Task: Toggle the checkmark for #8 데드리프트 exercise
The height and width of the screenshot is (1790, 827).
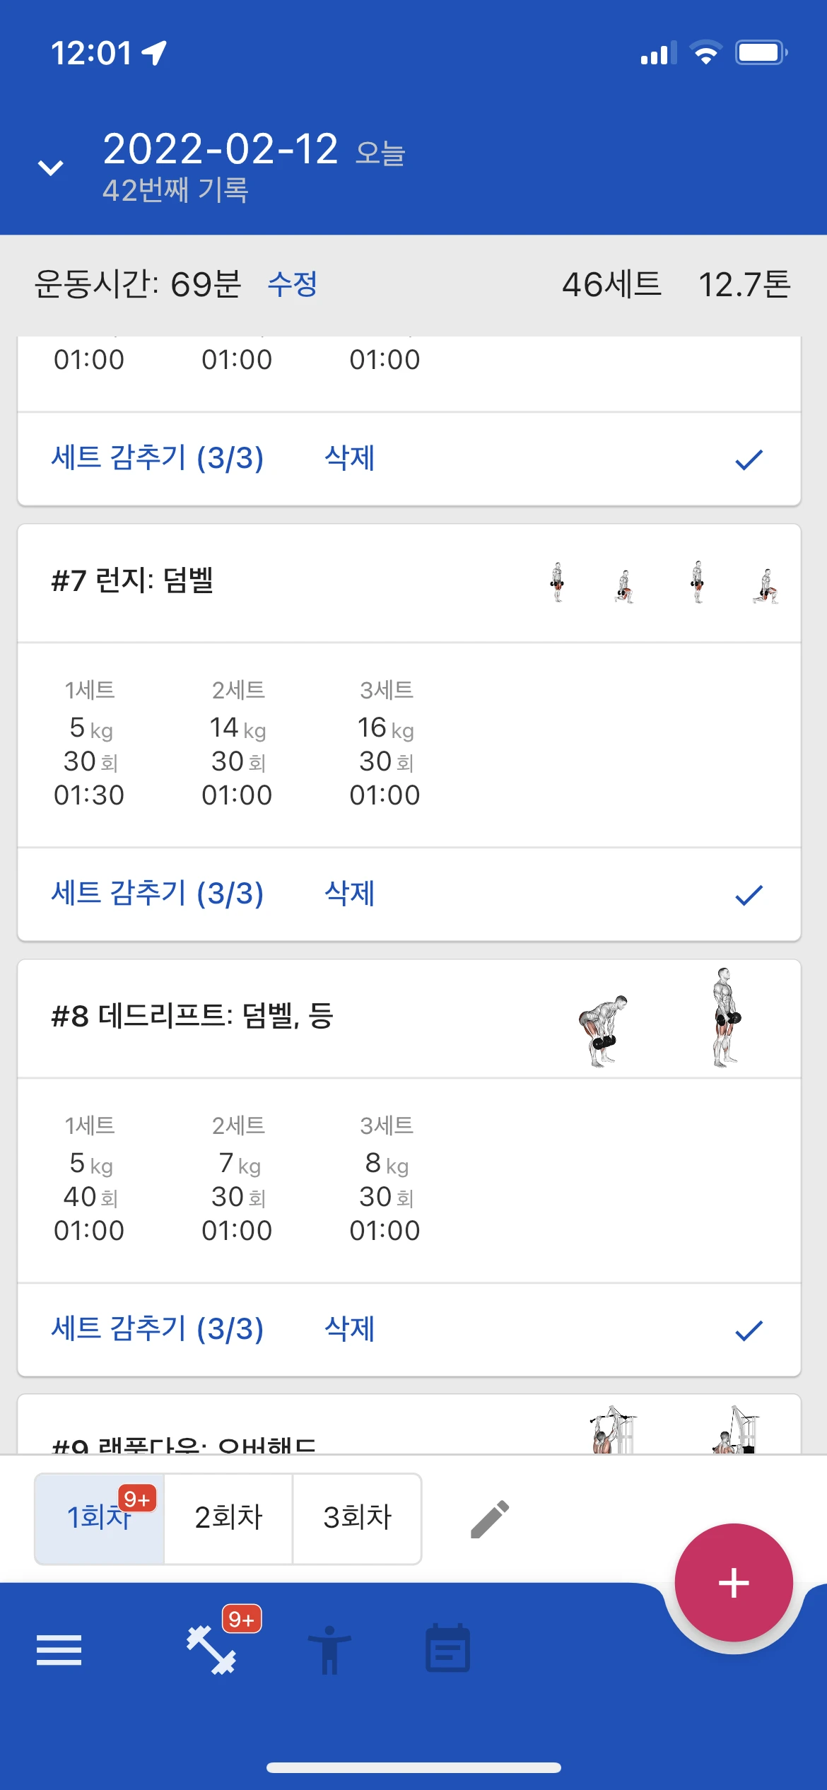Action: pos(749,1330)
